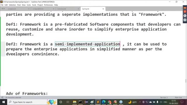The image size is (187, 105).
Task: Open the Eclipse taskbar icon
Action: 86,102
